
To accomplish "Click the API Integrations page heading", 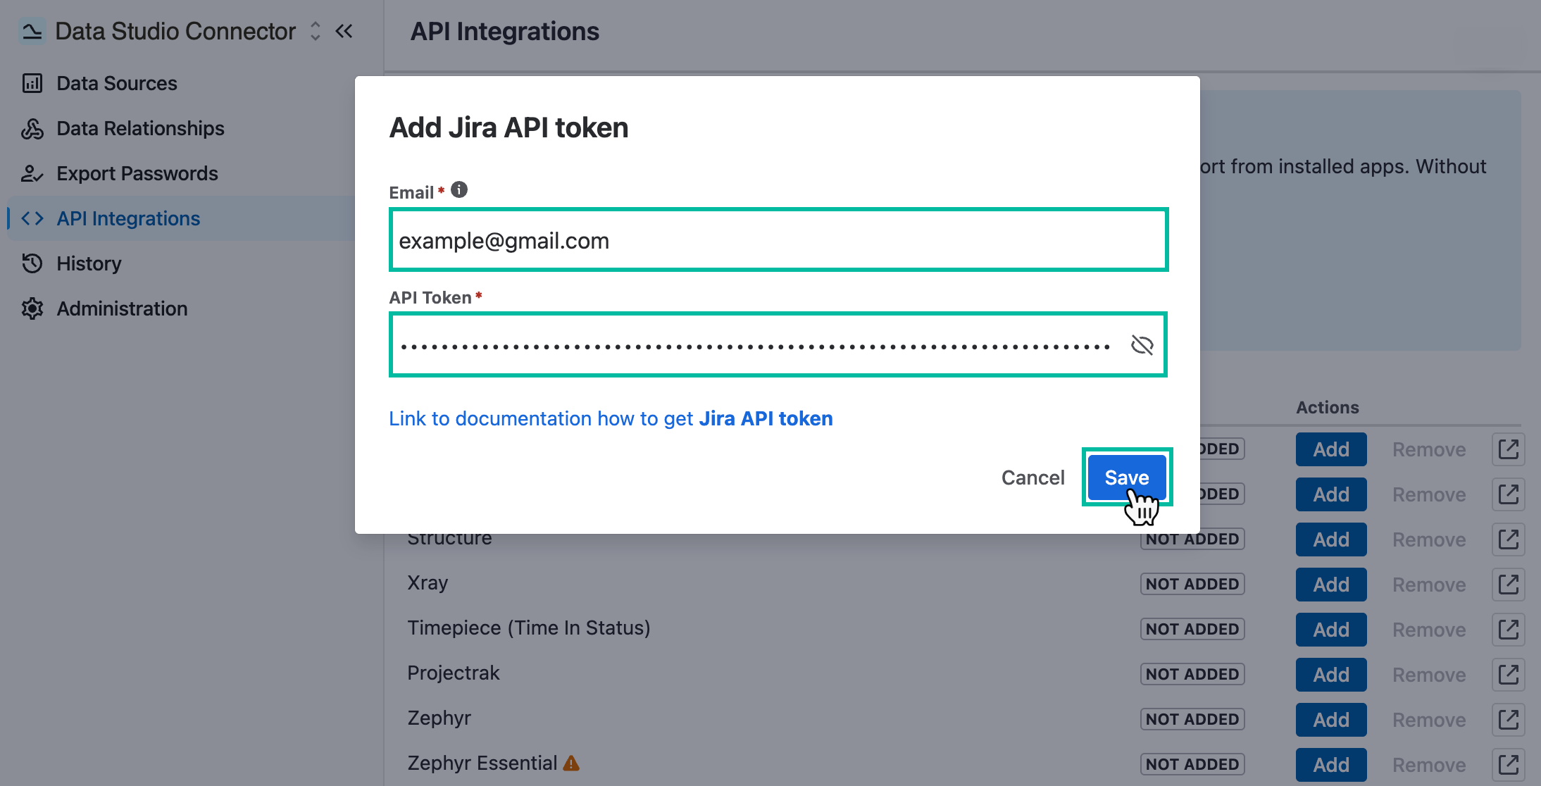I will 505,31.
